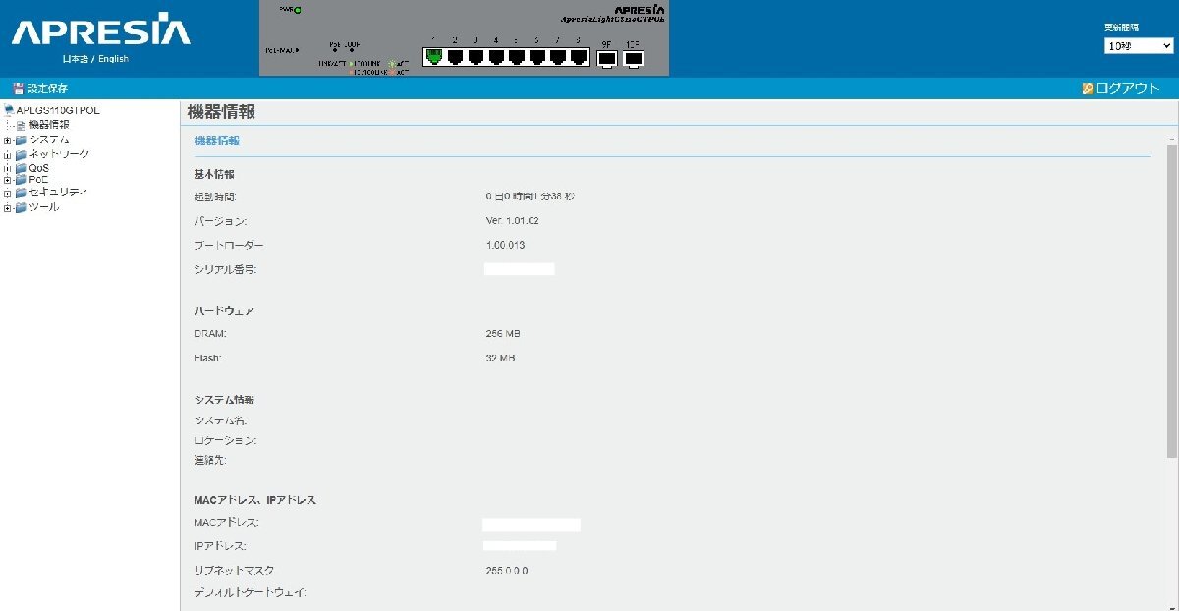Click the ネットワーク folder icon
This screenshot has width=1179, height=611.
point(21,154)
